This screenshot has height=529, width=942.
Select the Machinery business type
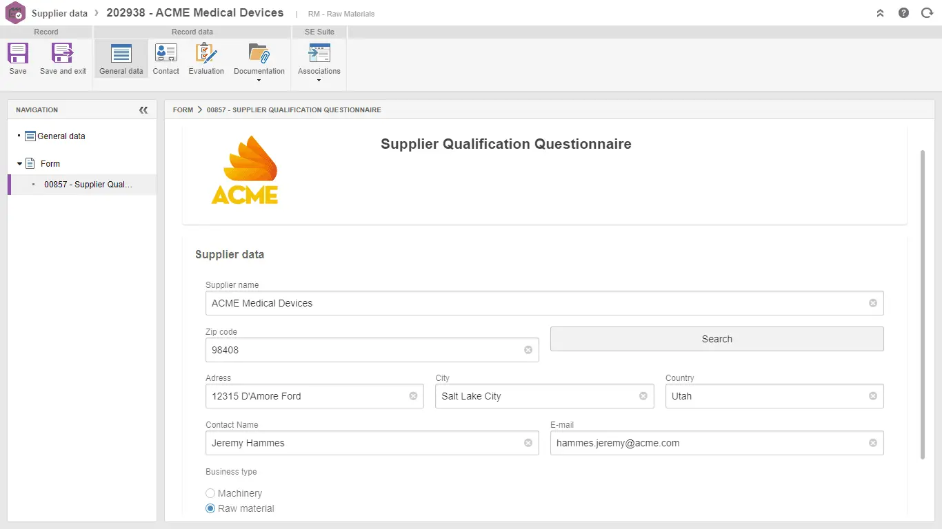210,493
